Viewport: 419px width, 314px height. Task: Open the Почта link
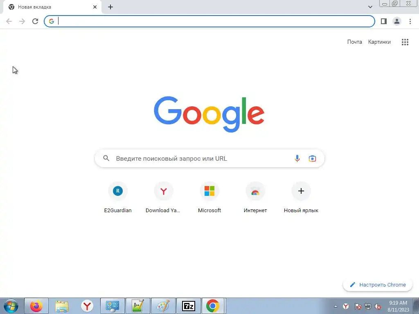tap(354, 42)
